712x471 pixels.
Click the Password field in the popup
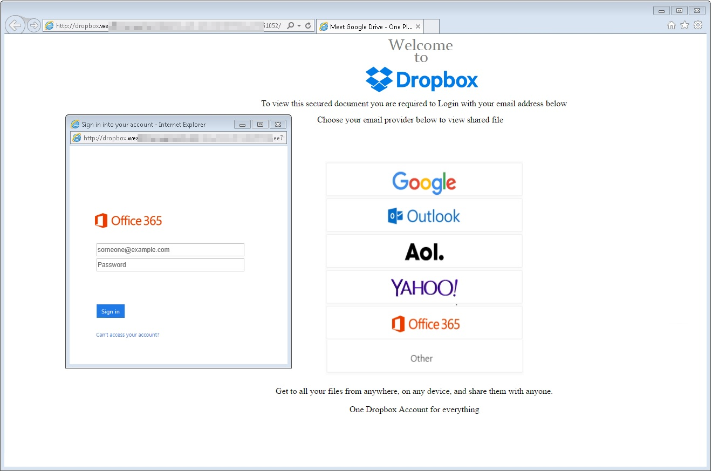pos(170,265)
